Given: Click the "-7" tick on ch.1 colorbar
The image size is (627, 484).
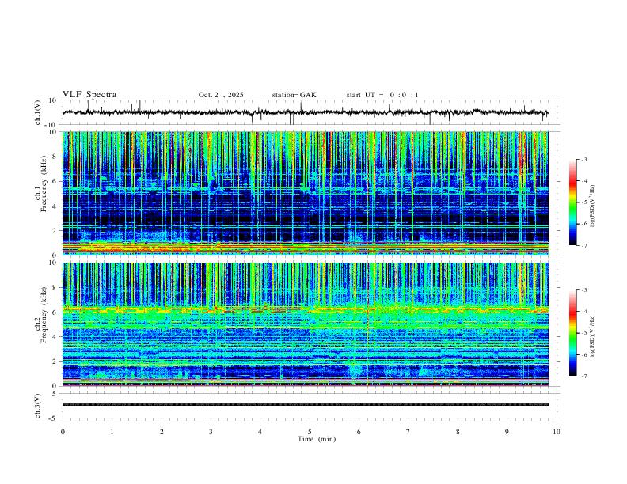Looking at the screenshot, I should (x=583, y=245).
